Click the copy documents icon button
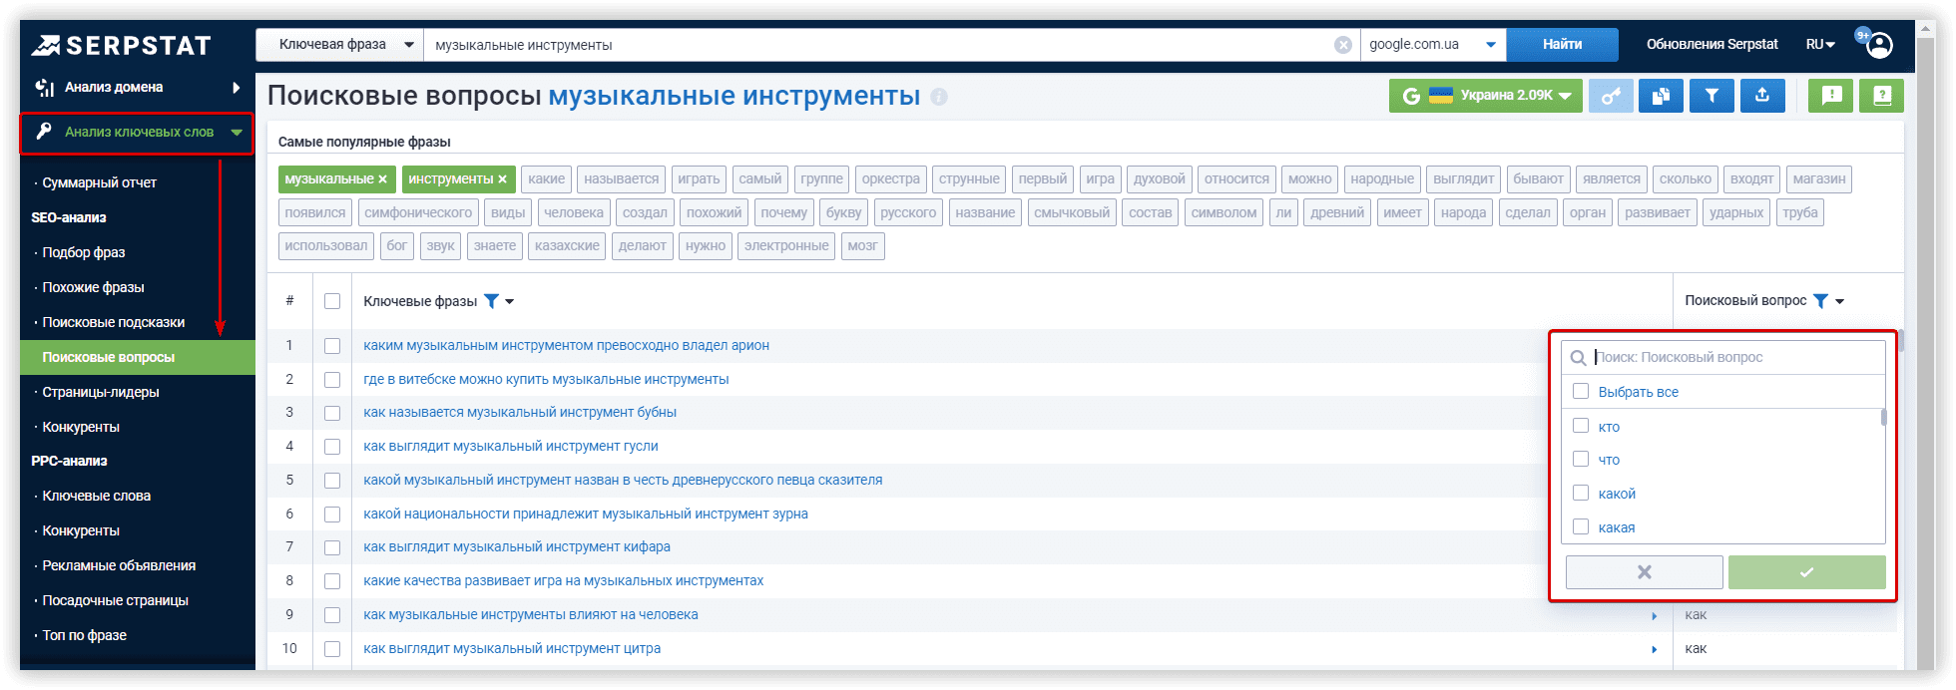Viewport: 1956px width, 690px height. coord(1661,96)
